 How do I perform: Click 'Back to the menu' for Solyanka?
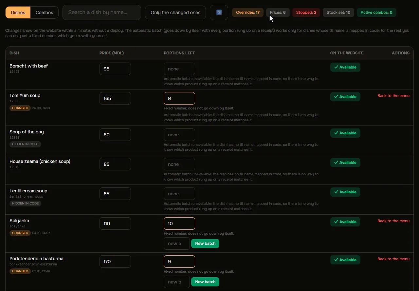pos(393,221)
